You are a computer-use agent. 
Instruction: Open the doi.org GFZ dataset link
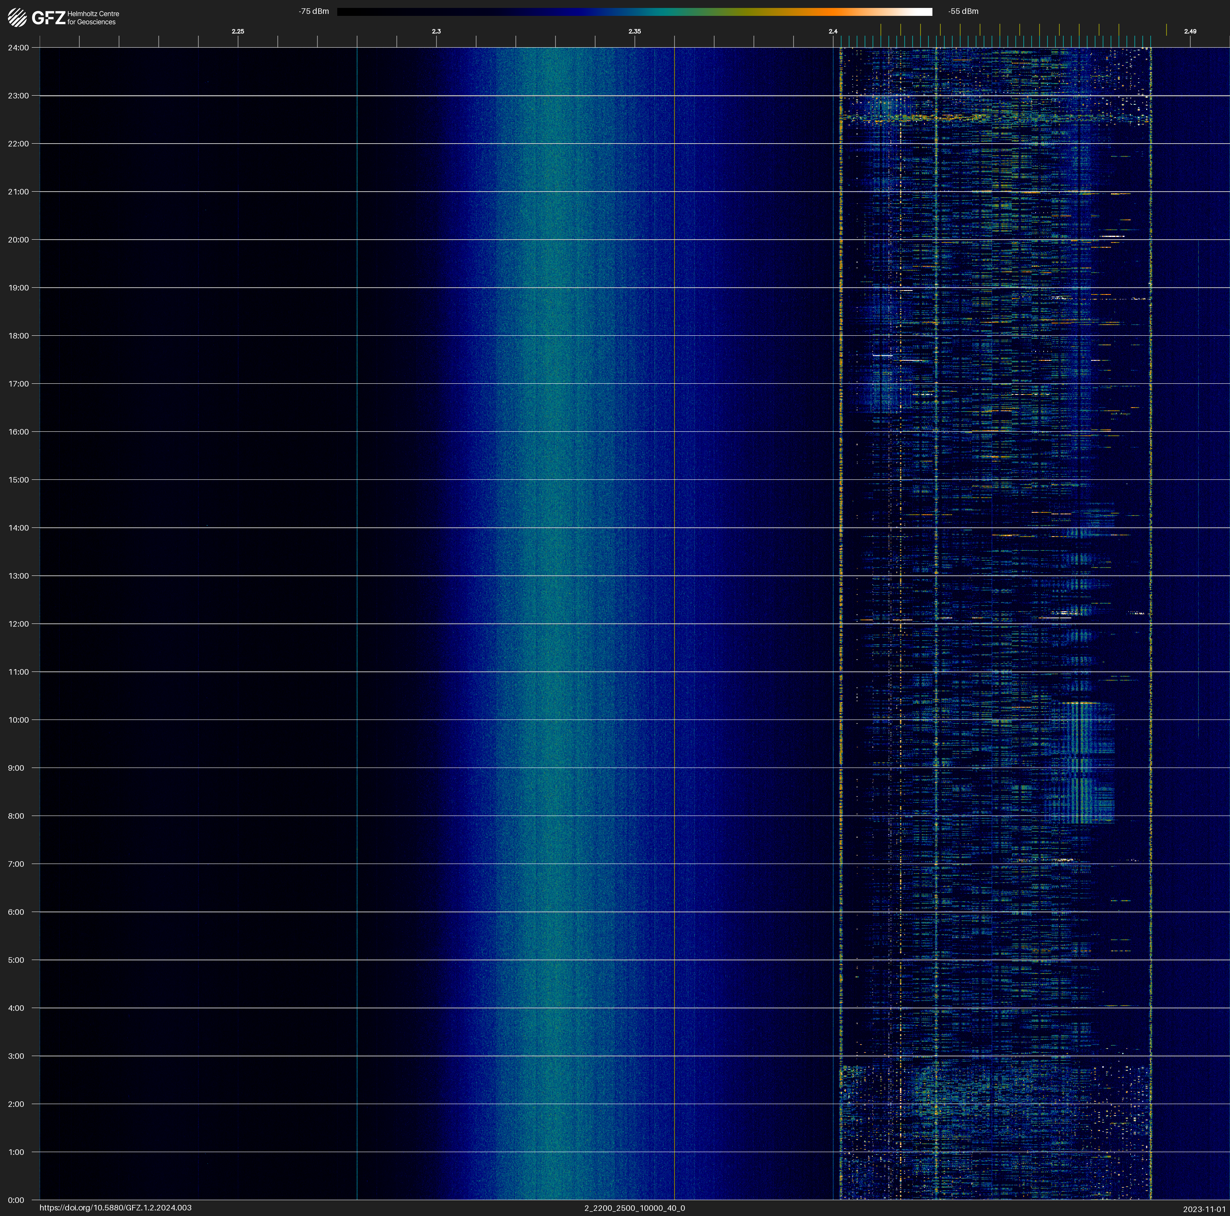click(x=115, y=1208)
